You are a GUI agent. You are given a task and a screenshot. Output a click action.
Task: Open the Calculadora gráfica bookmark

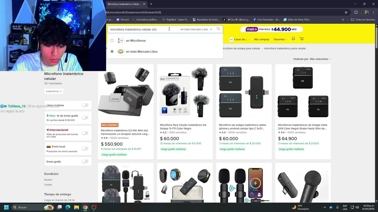pyautogui.click(x=145, y=20)
